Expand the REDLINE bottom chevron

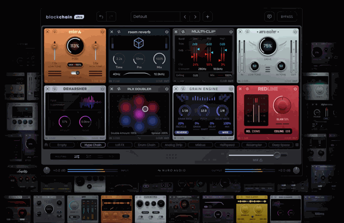[x=268, y=138]
